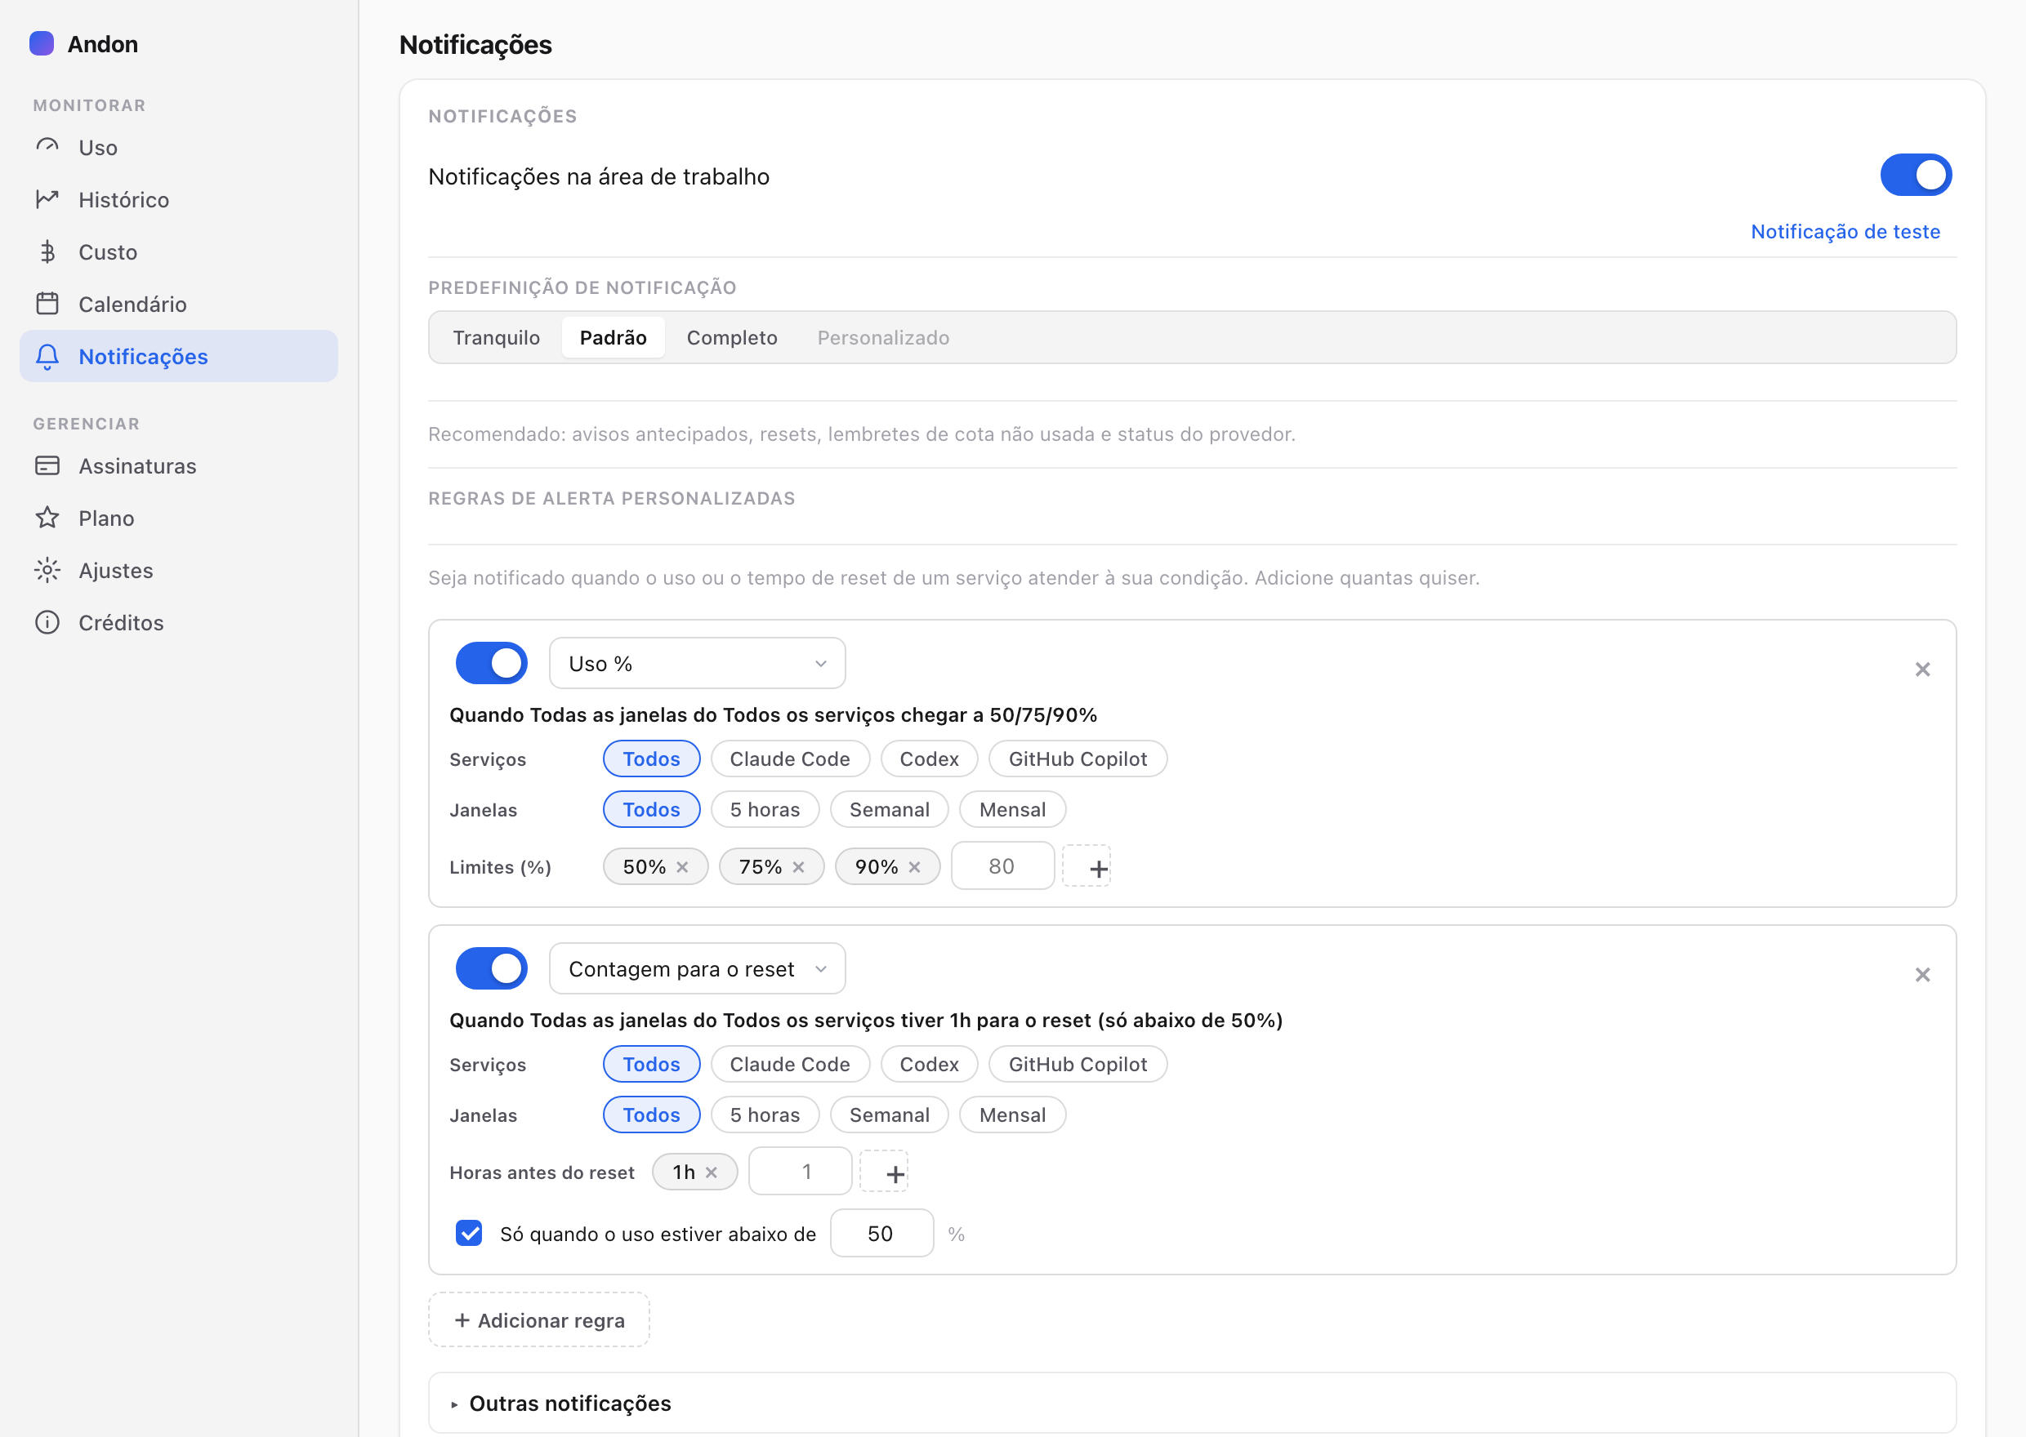
Task: Select GitHub Copilot in Uso % rule
Action: coord(1078,759)
